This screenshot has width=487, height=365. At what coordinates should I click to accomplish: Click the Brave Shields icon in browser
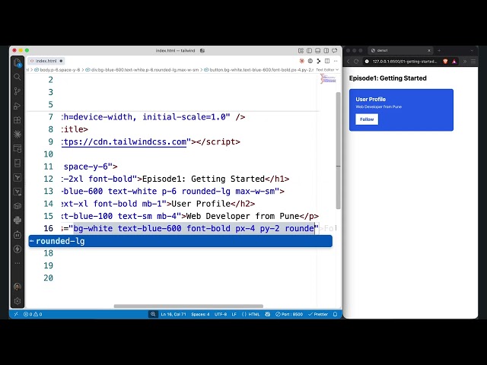pyautogui.click(x=445, y=62)
